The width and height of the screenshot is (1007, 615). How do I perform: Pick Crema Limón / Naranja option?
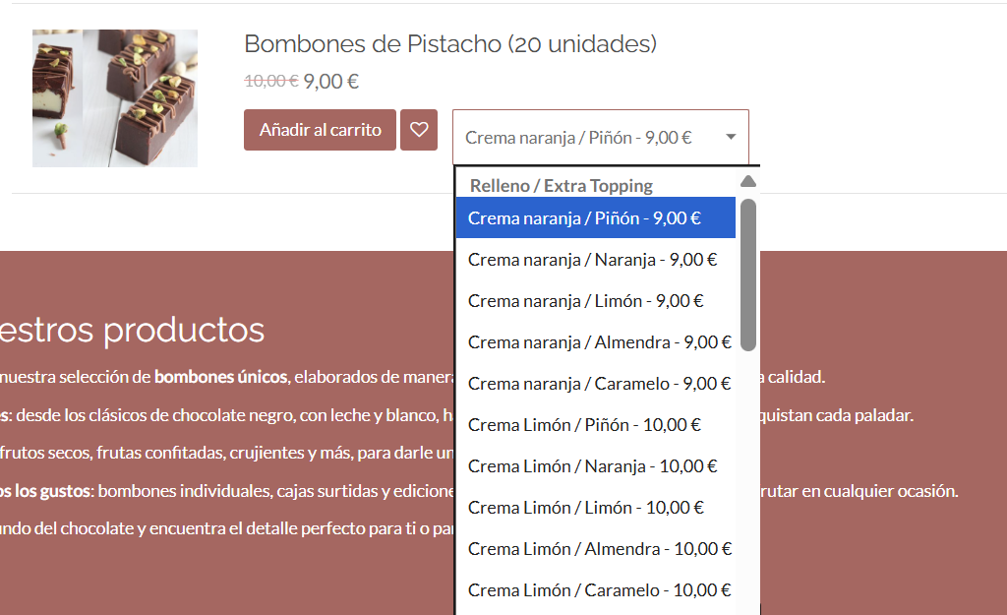point(592,466)
